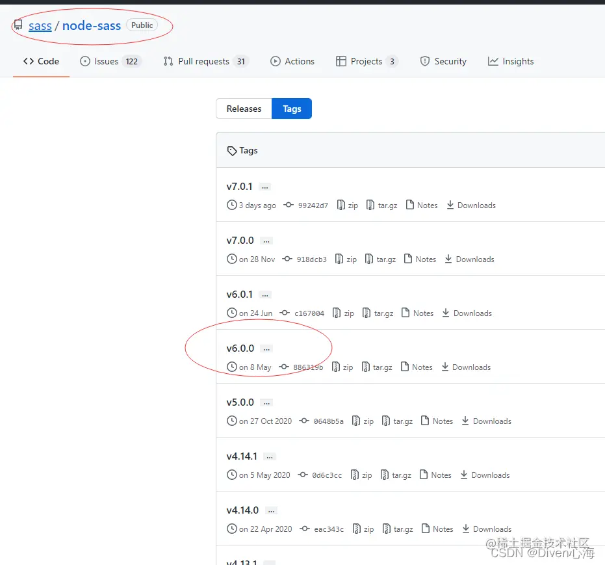The image size is (605, 565).
Task: Open the Actions tab
Action: [x=292, y=61]
